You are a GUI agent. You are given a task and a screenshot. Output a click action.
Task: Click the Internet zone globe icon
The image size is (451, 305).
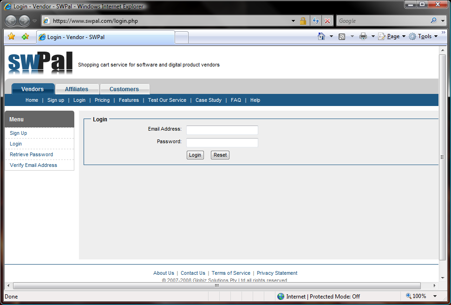coord(281,296)
